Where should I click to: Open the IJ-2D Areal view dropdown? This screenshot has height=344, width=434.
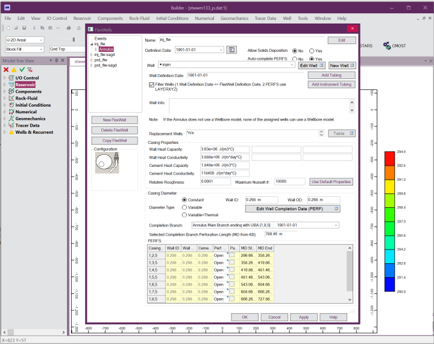pos(41,40)
